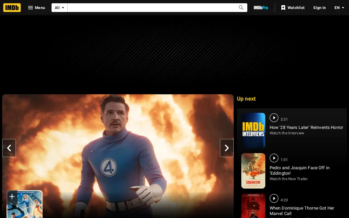Click the 1:01 video duration

(284, 160)
